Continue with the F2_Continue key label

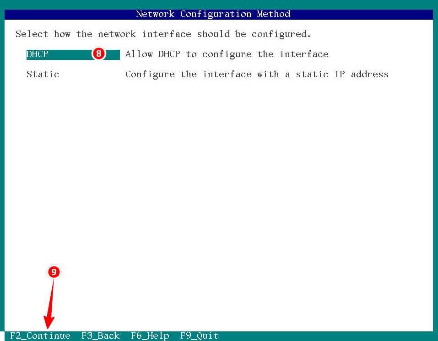(40, 336)
